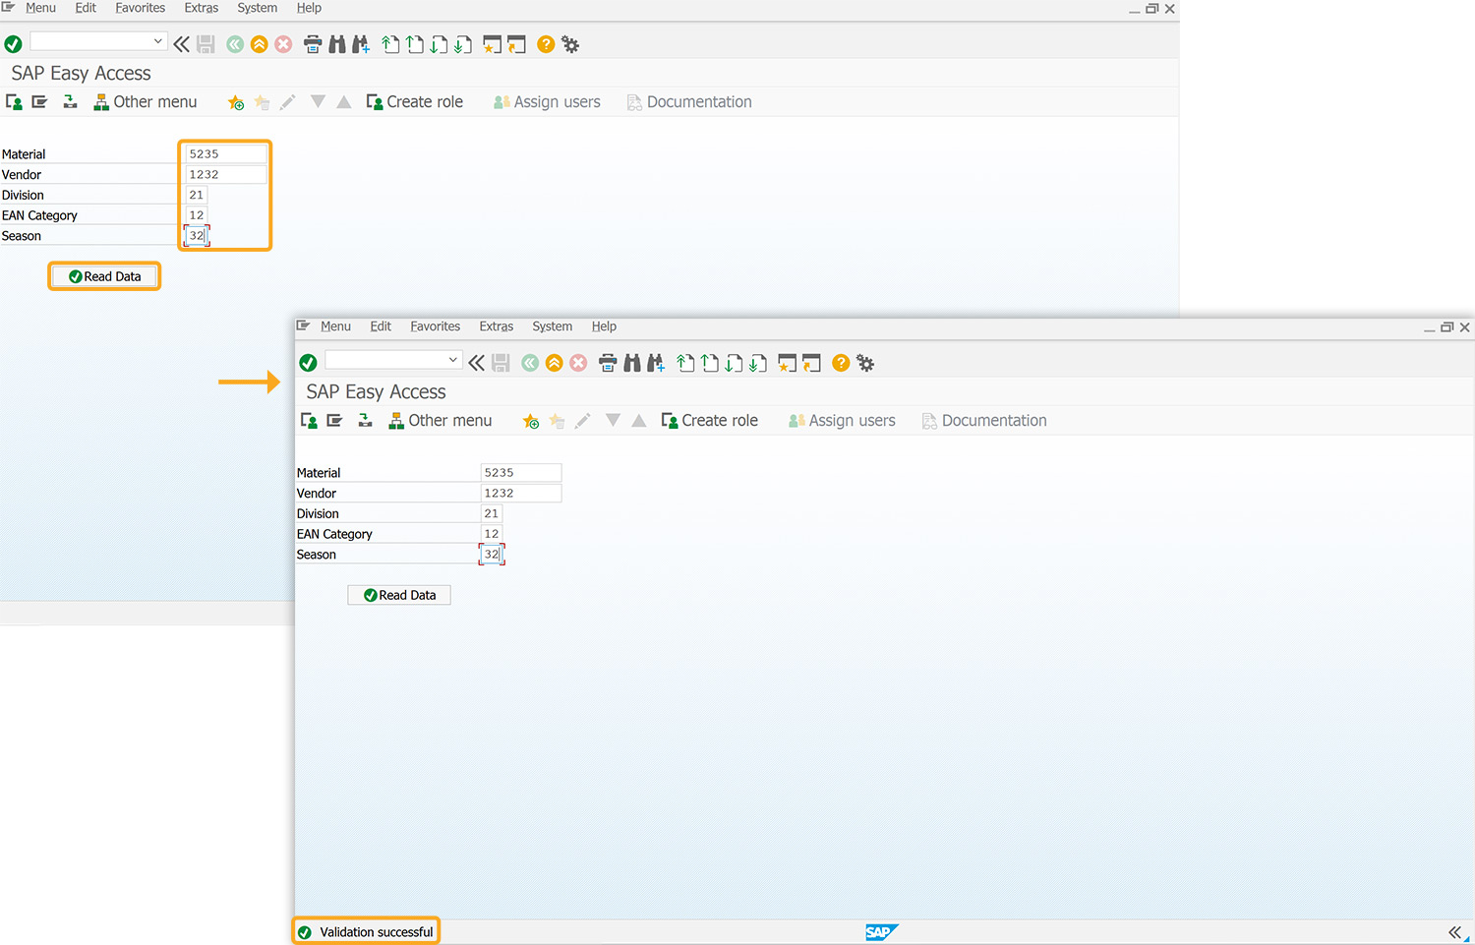Viewport: 1475px width, 945px height.
Task: Click Print icon in back window toolbar
Action: (x=313, y=44)
